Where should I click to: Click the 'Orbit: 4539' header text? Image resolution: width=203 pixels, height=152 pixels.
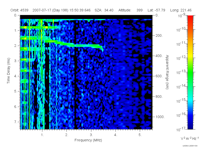point(20,10)
